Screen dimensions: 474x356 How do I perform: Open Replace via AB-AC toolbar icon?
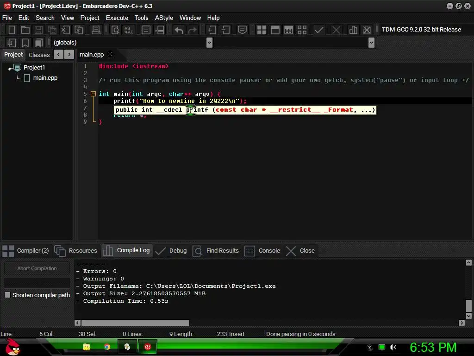coord(129,30)
